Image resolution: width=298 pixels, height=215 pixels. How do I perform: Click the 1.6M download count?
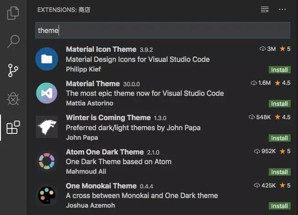260,83
